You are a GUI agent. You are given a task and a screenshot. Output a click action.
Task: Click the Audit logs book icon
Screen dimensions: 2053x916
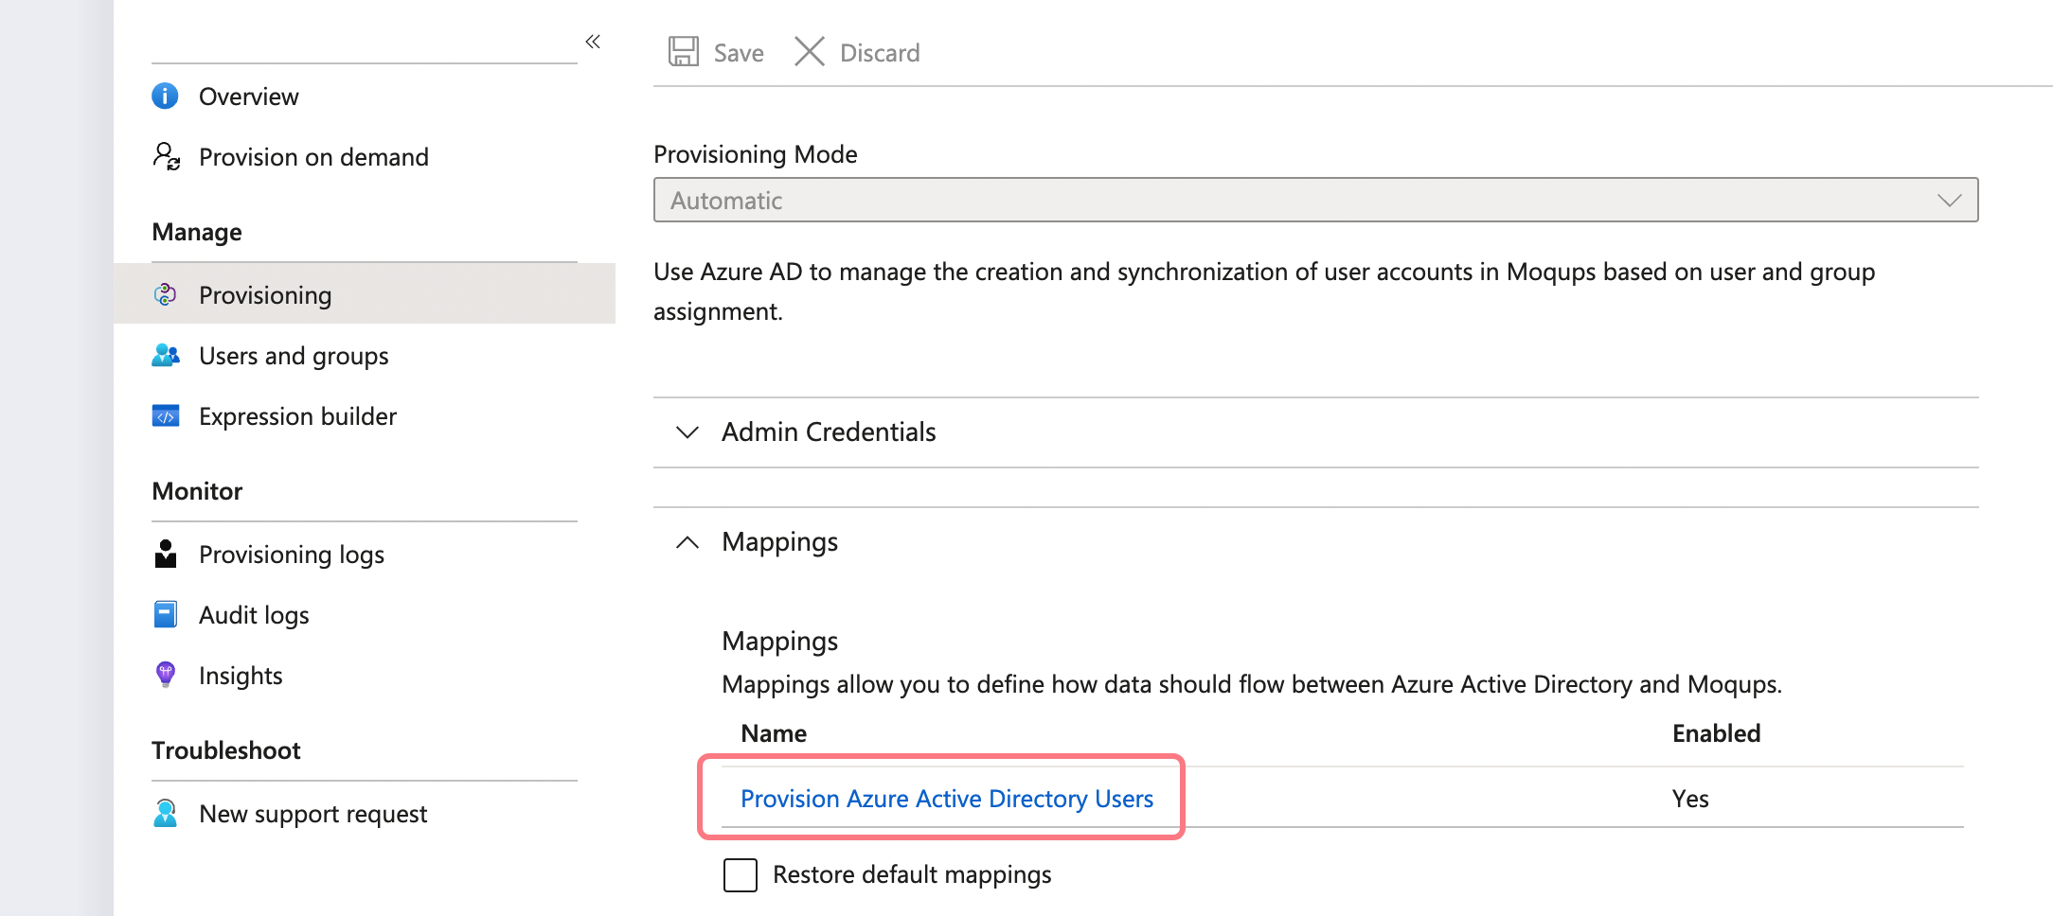pos(166,615)
